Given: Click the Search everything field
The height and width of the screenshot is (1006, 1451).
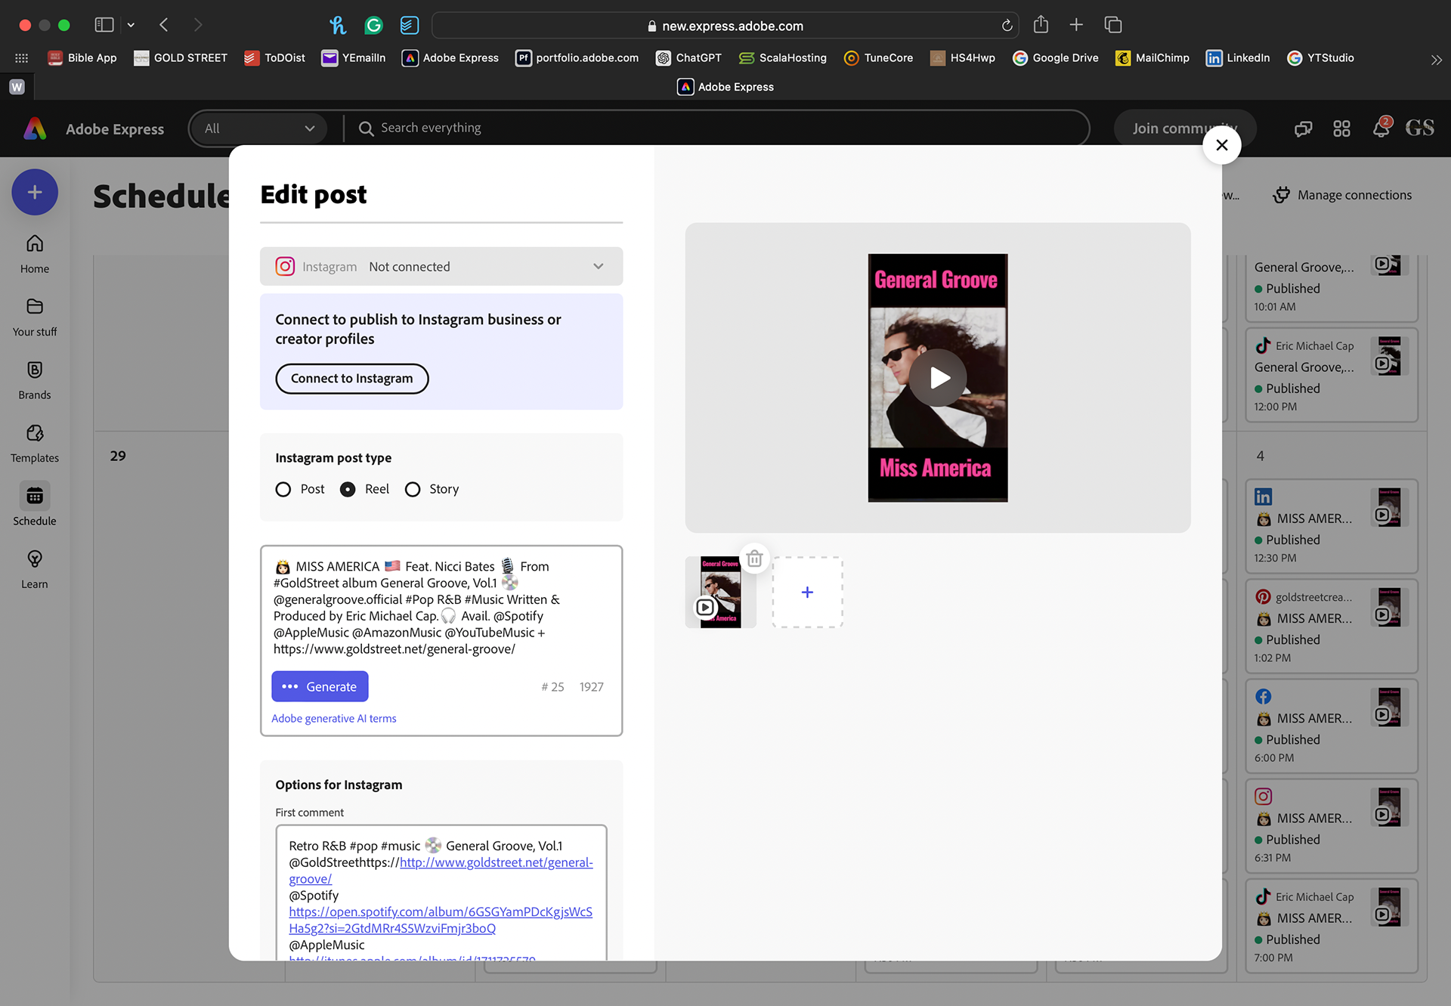Looking at the screenshot, I should point(718,128).
